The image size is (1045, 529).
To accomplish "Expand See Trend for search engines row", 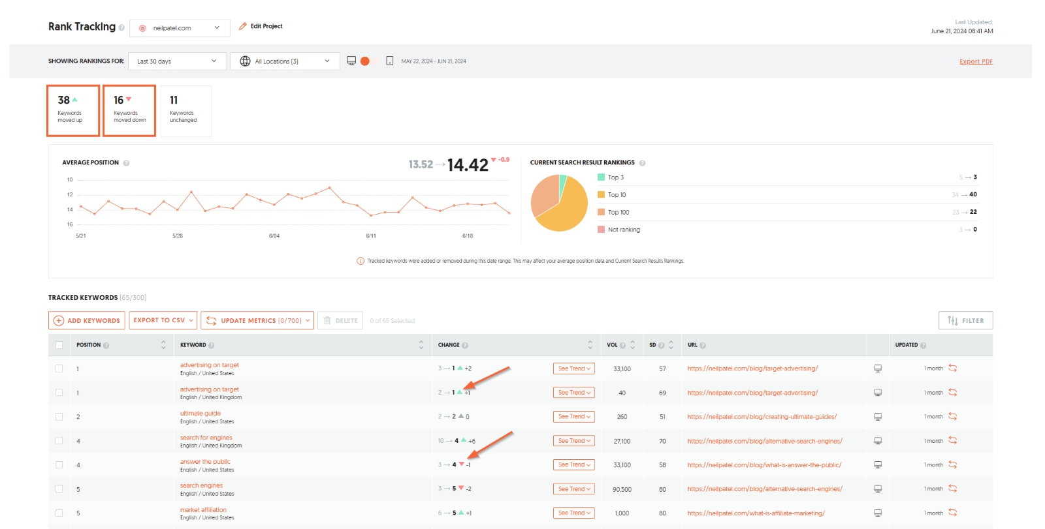I will [x=574, y=489].
